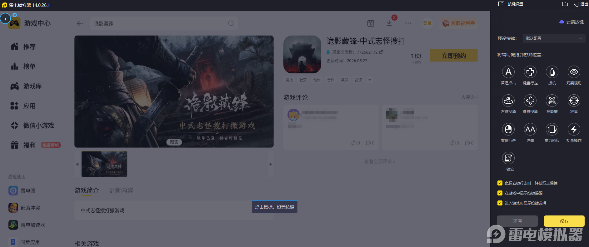Click the 武侠 game tag
Image resolution: width=589 pixels, height=247 pixels.
[358, 80]
